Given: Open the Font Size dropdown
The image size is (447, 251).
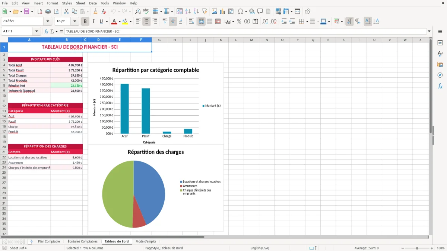Looking at the screenshot, I should click(x=75, y=22).
